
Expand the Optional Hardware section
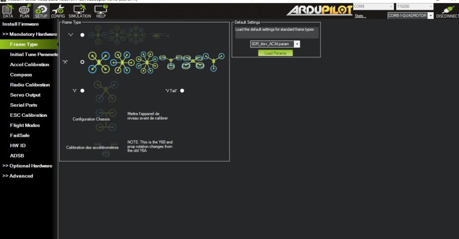(27, 166)
